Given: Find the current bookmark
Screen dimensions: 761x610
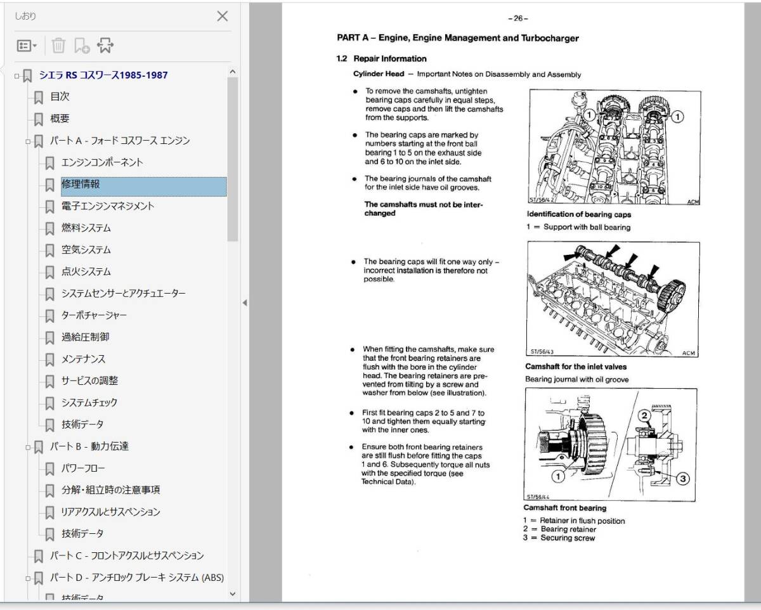Looking at the screenshot, I should 105,46.
